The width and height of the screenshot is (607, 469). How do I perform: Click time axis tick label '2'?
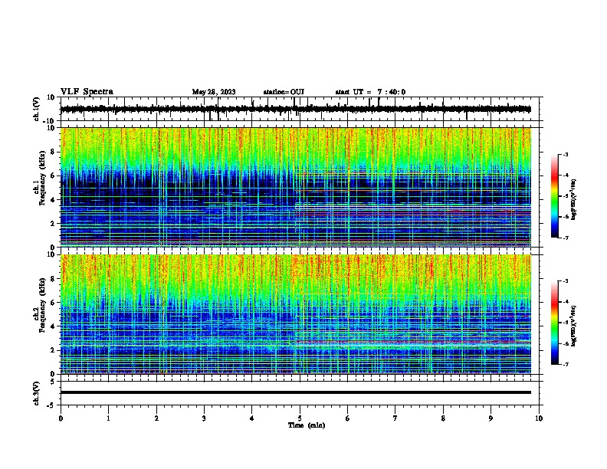pos(156,418)
